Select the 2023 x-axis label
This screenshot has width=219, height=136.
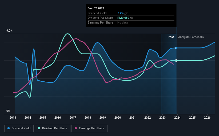[x=162, y=118]
